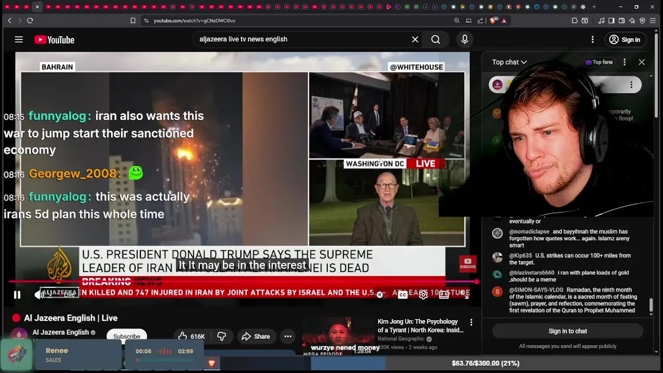Open pinned chat message options
663x373 pixels.
[631, 85]
